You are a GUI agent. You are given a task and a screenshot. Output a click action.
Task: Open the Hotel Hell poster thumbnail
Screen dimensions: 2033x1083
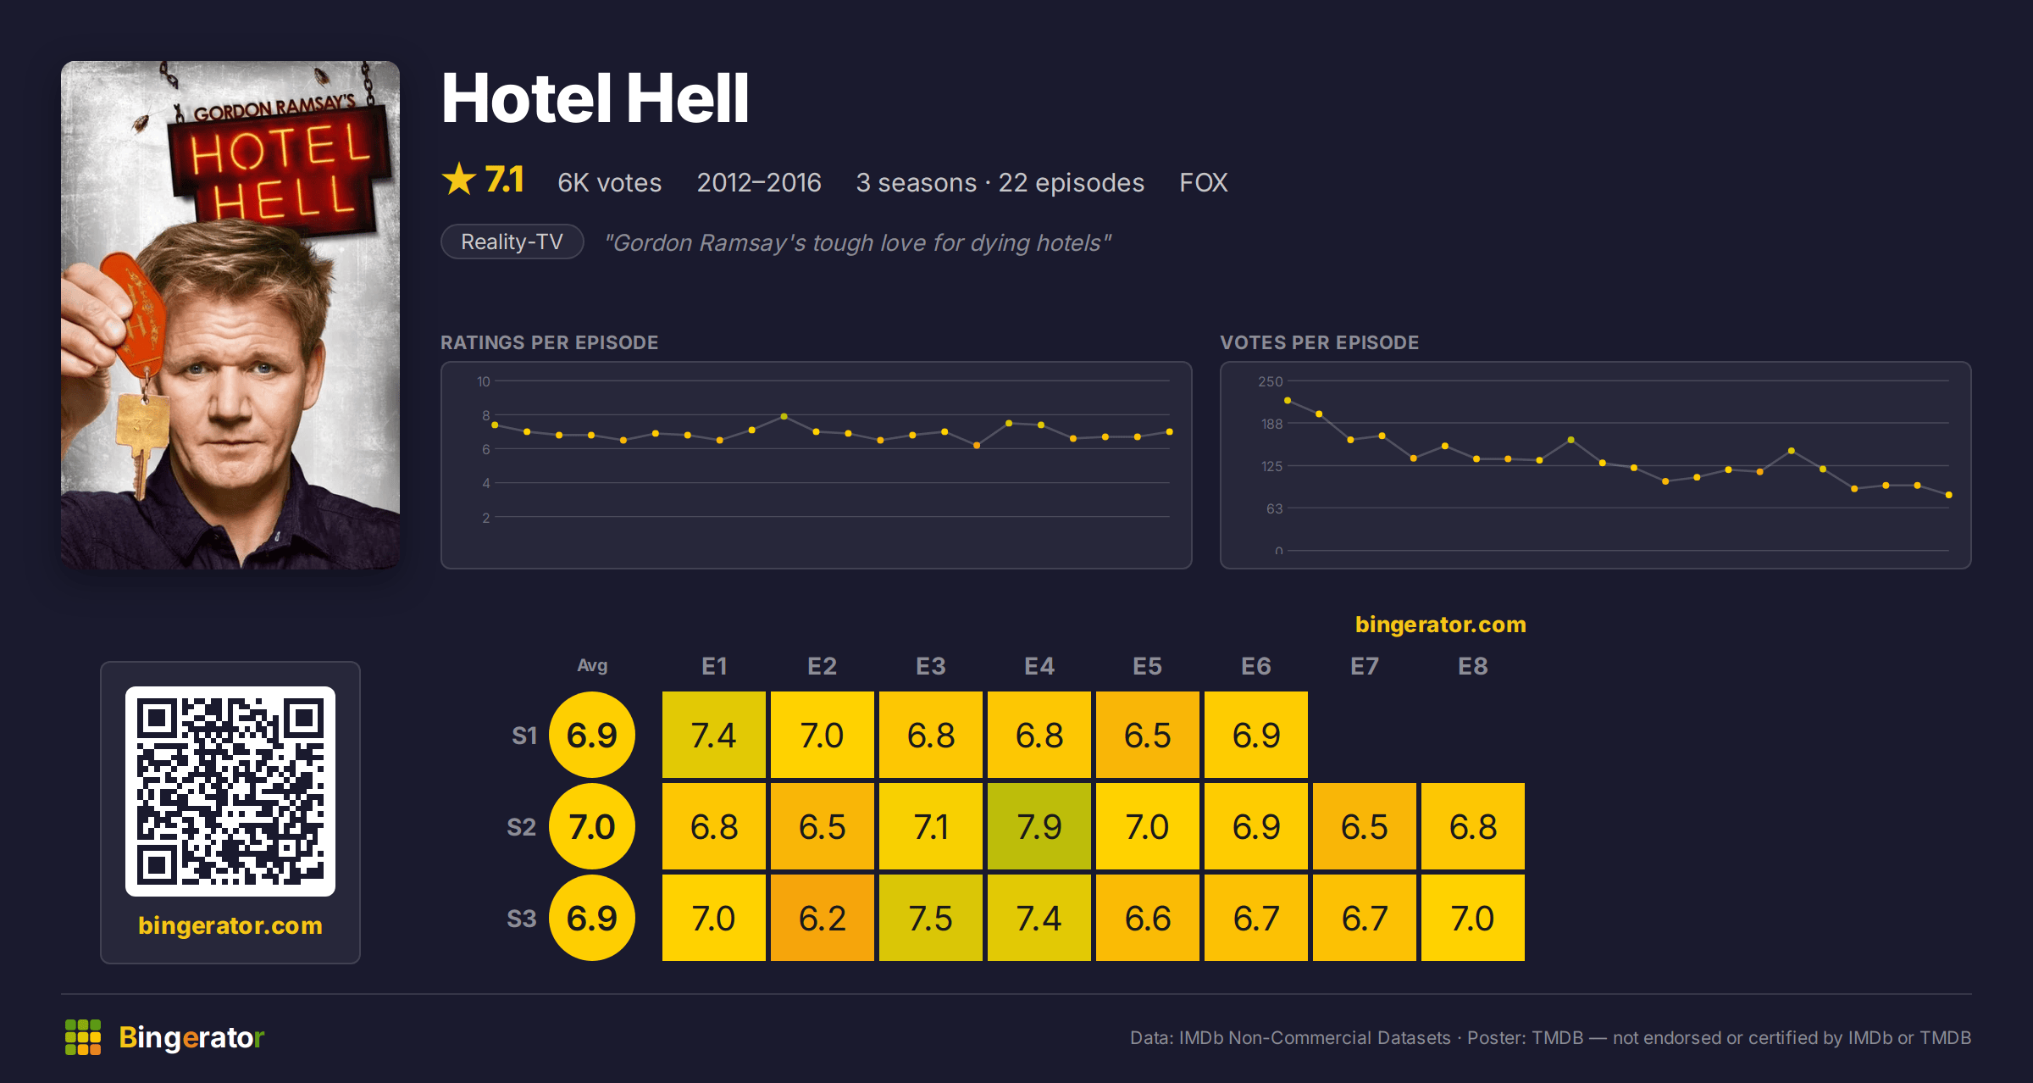click(x=230, y=314)
